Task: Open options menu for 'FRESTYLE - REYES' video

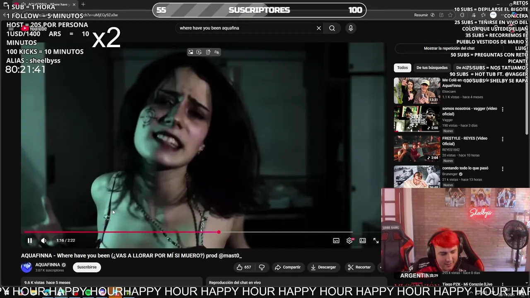Action: click(503, 139)
